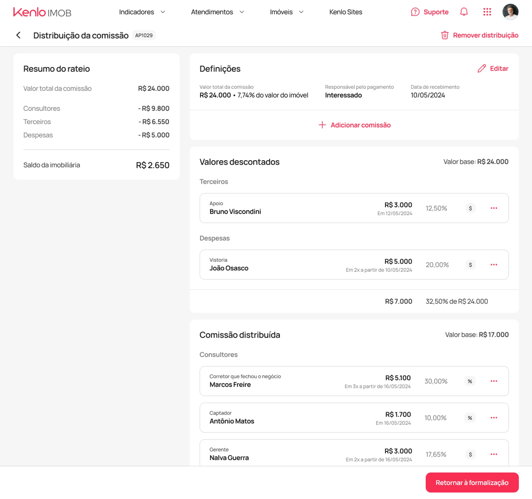This screenshot has width=532, height=499.
Task: Open more options for Marcos Freire
Action: [494, 381]
